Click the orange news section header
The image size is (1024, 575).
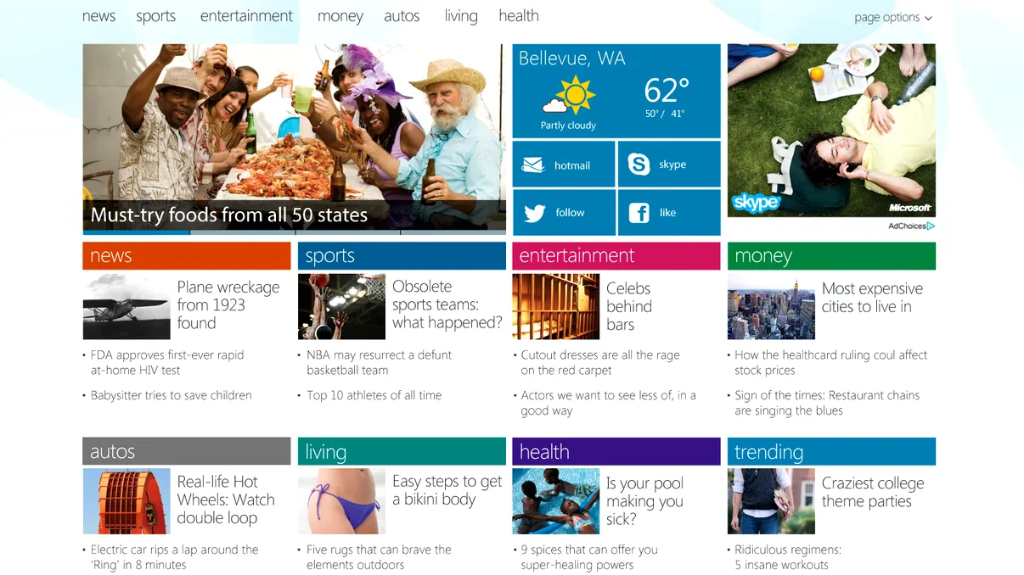pos(187,256)
